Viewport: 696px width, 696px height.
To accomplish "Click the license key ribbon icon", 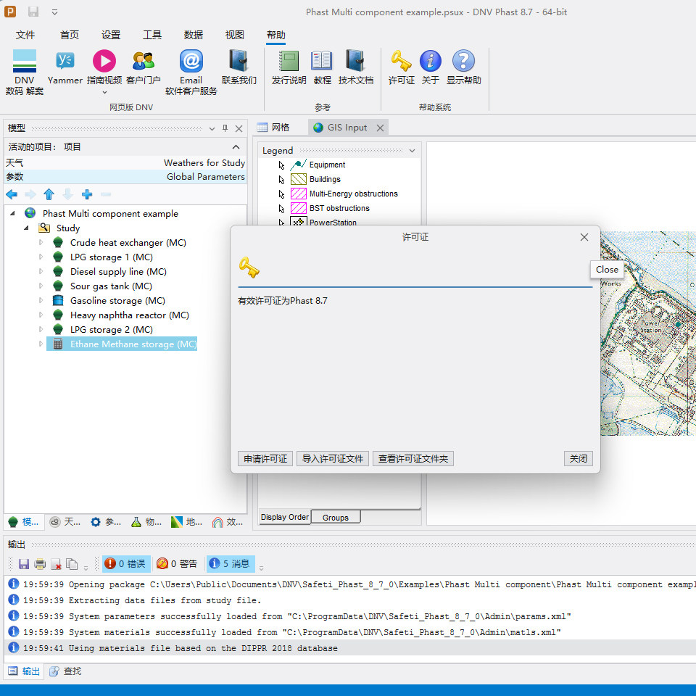I will tap(401, 61).
